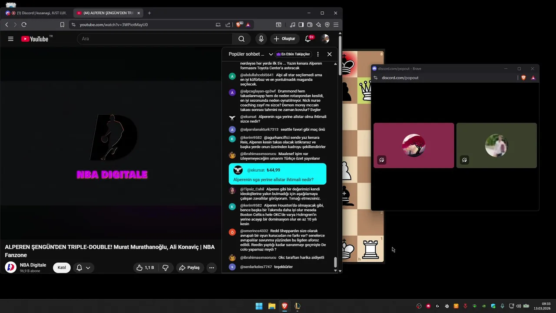Click @abdullahcebi5641 avatar in chat
Viewport: 556px width, 313px height.
[232, 76]
